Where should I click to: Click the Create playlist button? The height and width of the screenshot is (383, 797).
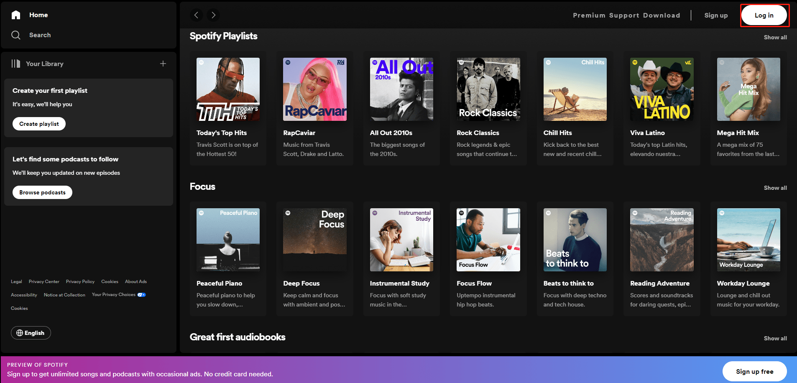pos(39,124)
